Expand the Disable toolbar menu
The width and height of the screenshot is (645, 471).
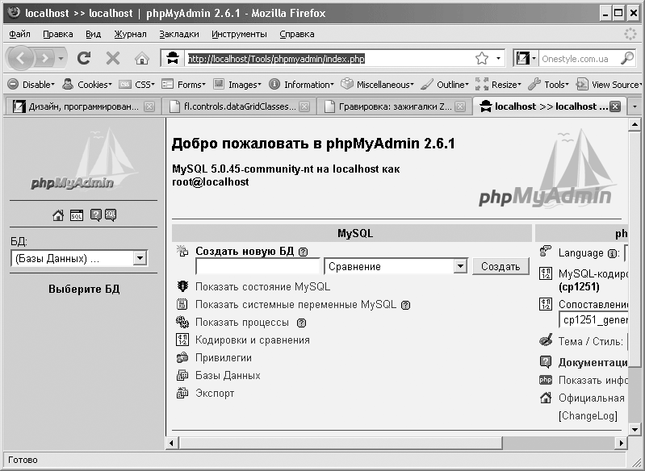tap(31, 84)
